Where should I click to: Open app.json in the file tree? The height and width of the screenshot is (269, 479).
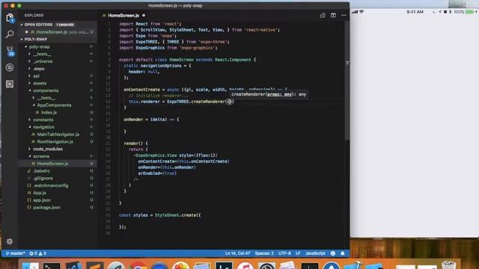(x=42, y=200)
